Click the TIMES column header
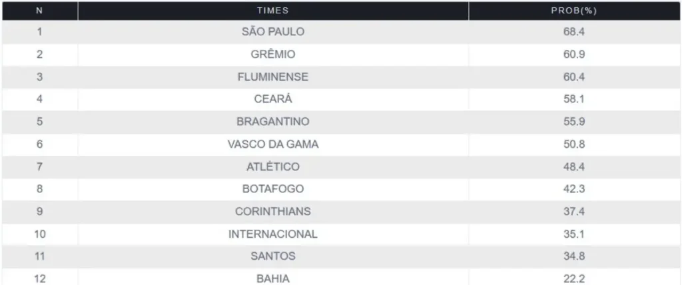The image size is (682, 285). [272, 11]
